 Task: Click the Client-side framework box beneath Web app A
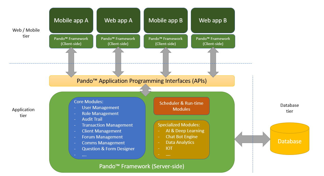(118, 41)
